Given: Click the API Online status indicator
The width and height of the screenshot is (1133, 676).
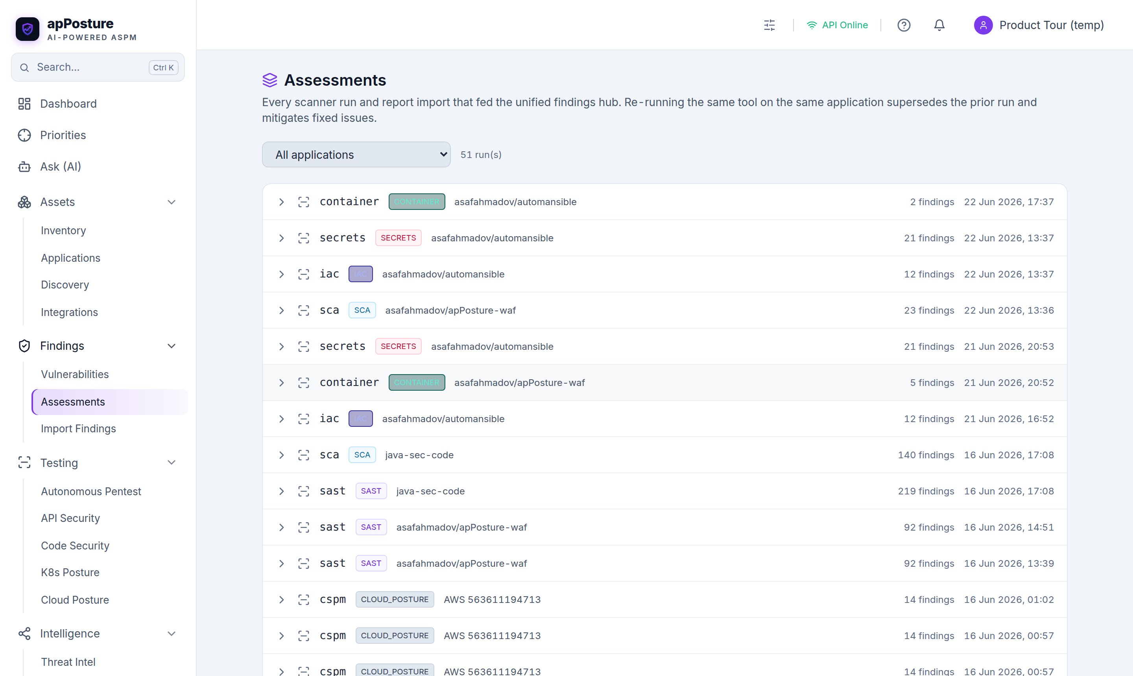Looking at the screenshot, I should tap(837, 25).
